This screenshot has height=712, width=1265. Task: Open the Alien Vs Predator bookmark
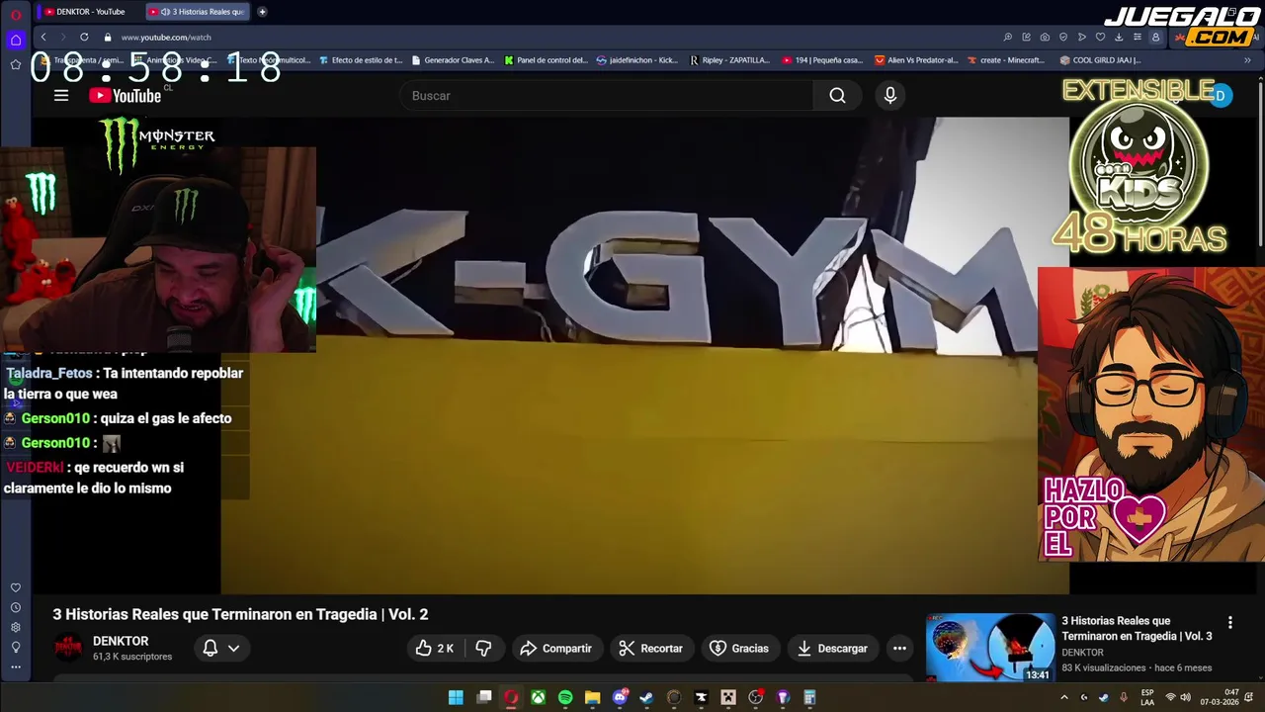tap(916, 60)
